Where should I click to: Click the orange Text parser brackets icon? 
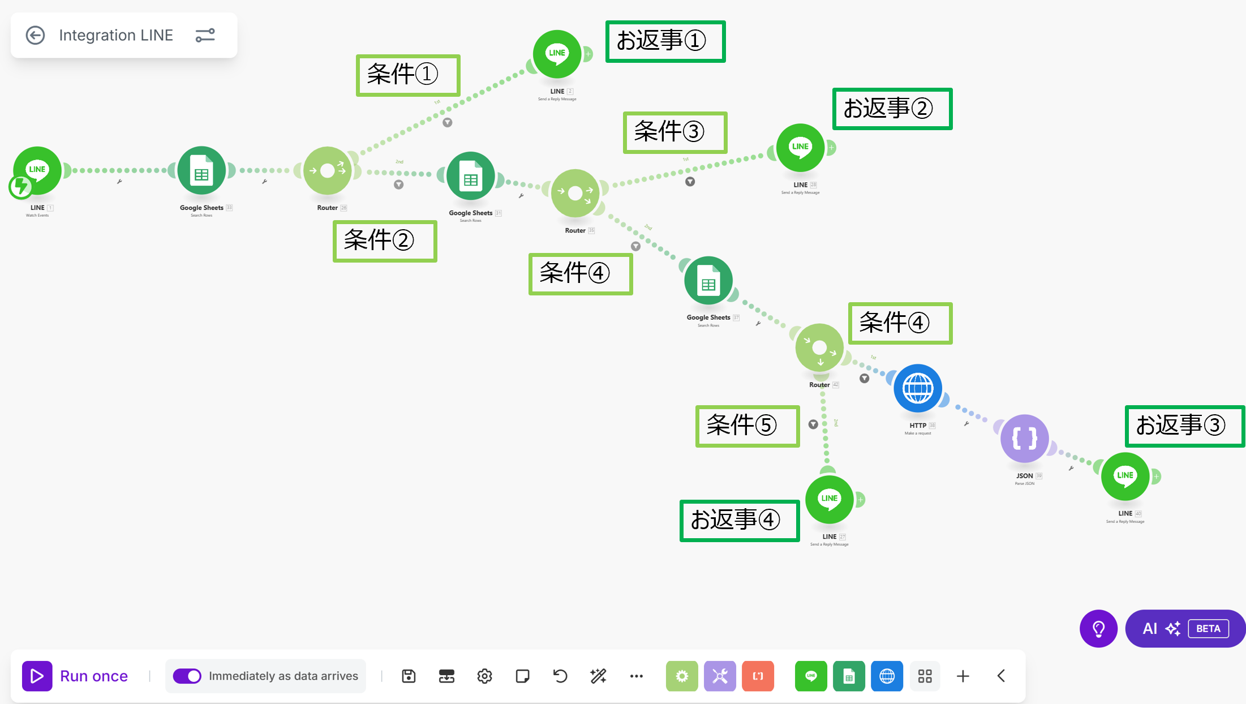coord(758,676)
